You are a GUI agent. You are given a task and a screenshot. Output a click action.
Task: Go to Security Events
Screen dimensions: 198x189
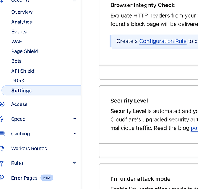point(19,32)
